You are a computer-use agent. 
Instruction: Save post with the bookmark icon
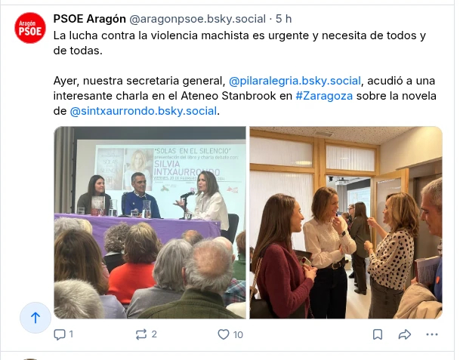(x=378, y=334)
